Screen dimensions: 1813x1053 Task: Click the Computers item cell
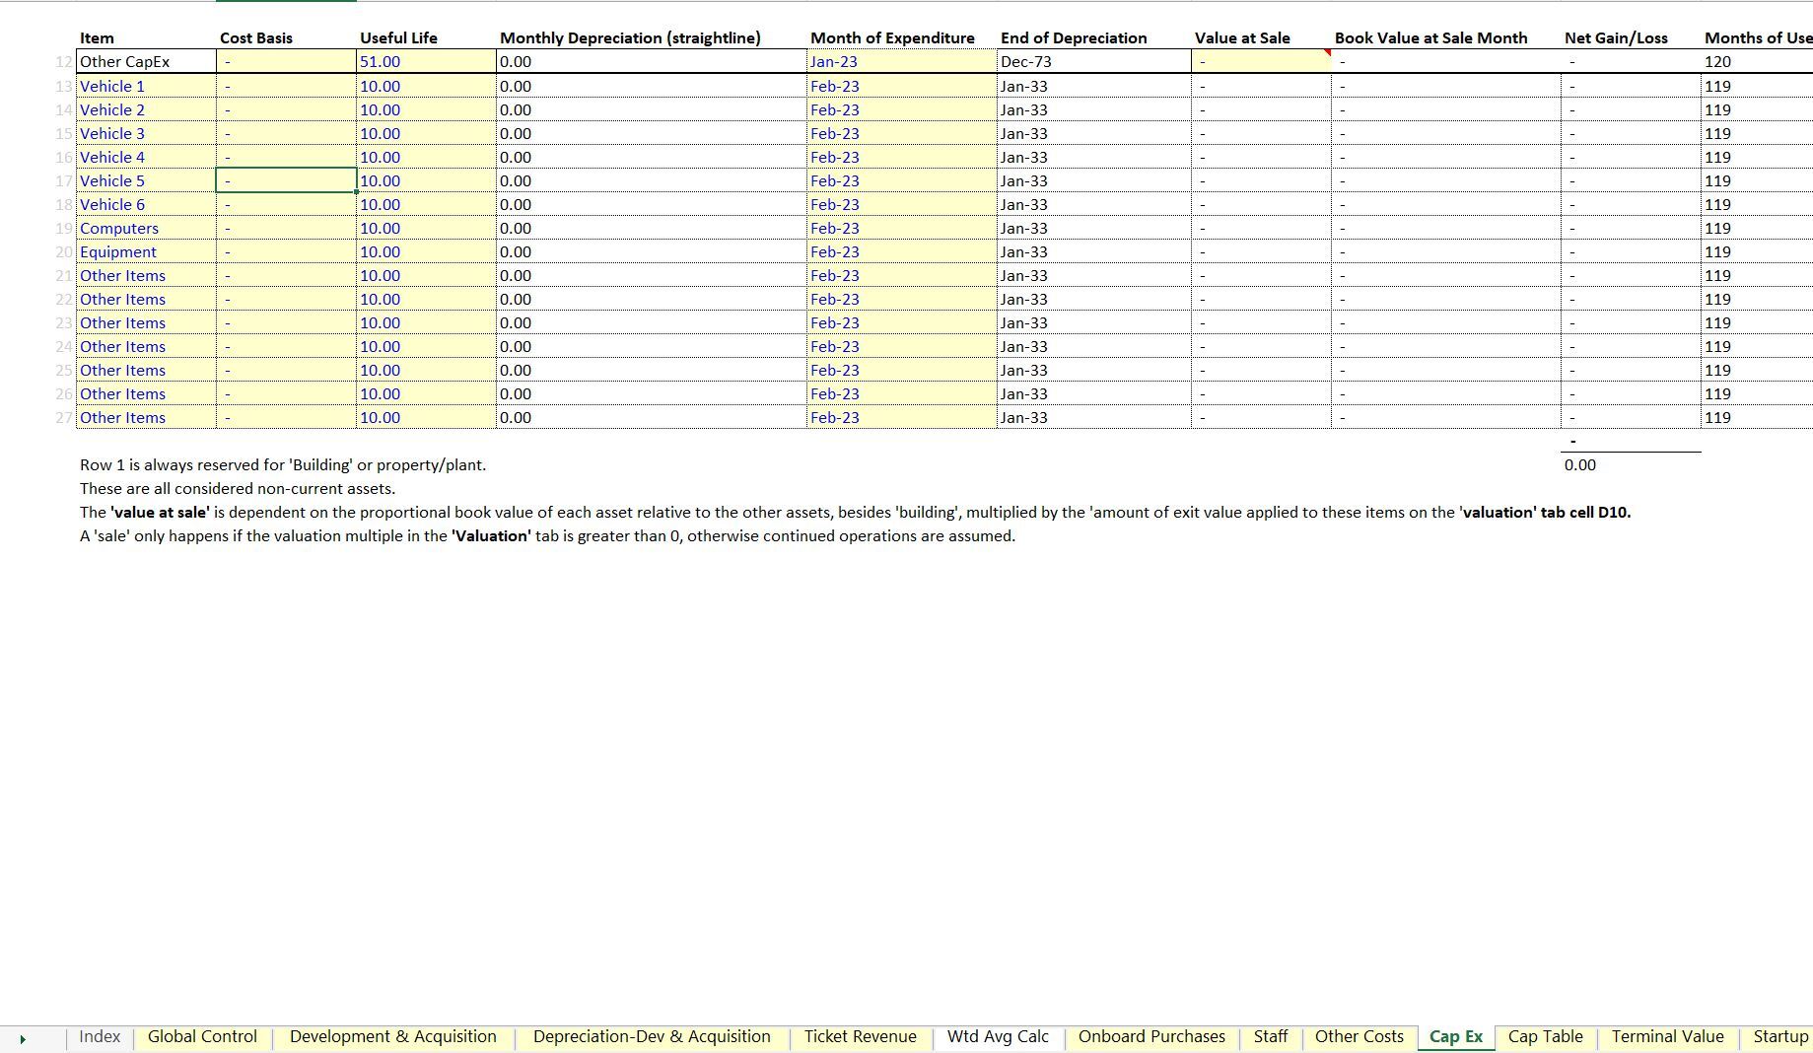[146, 228]
